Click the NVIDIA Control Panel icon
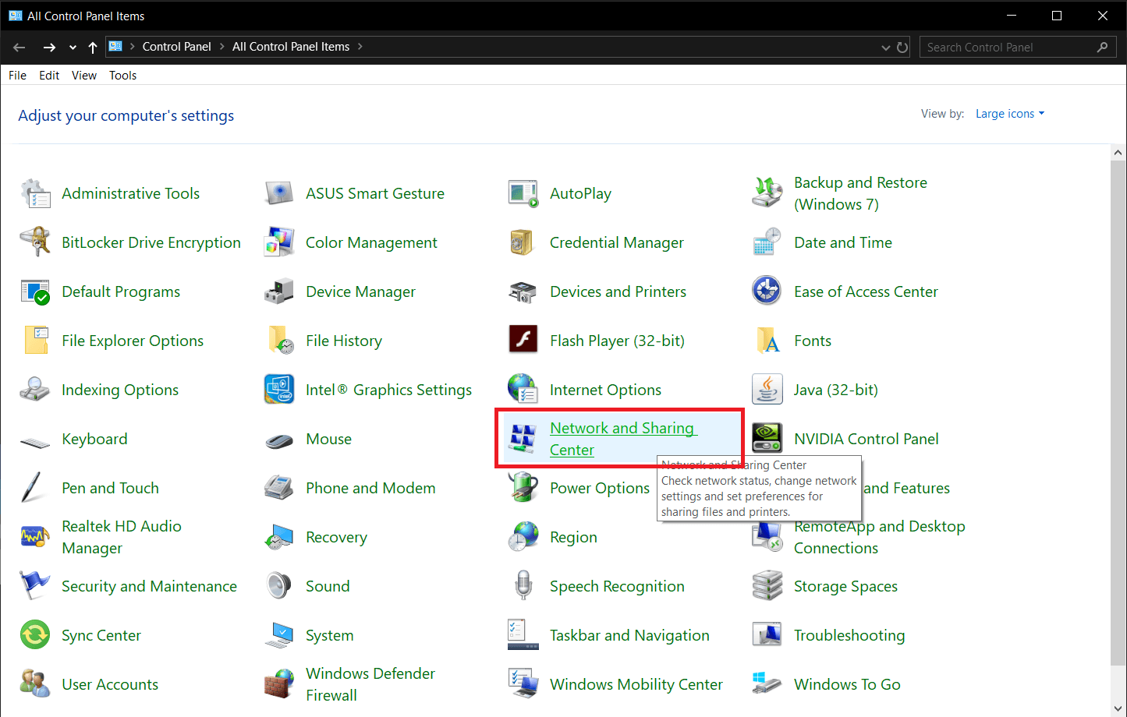 (x=767, y=439)
